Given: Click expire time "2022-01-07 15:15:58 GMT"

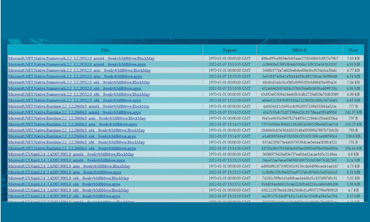Looking at the screenshot, I should point(230,88).
